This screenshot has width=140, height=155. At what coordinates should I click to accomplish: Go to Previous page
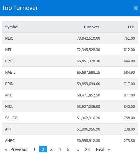[x=16, y=149]
